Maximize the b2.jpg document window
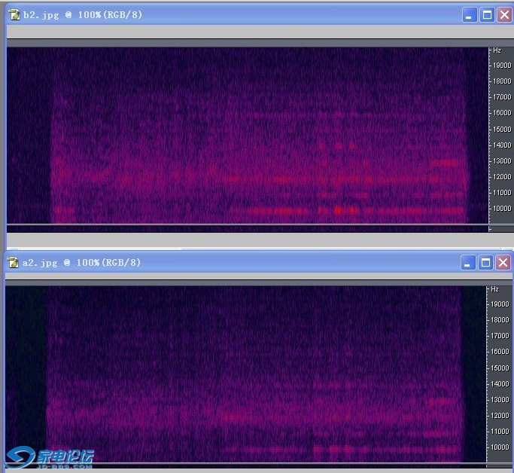Screen dimensions: 514x473 (x=486, y=15)
